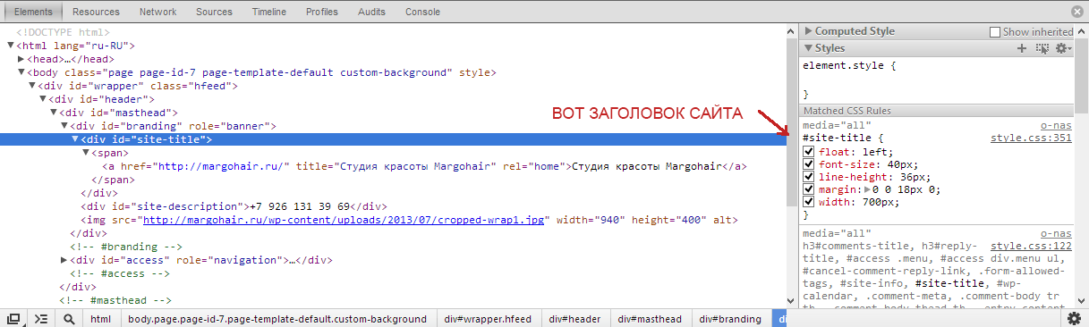Select the inspect element magnifier icon

click(x=69, y=318)
